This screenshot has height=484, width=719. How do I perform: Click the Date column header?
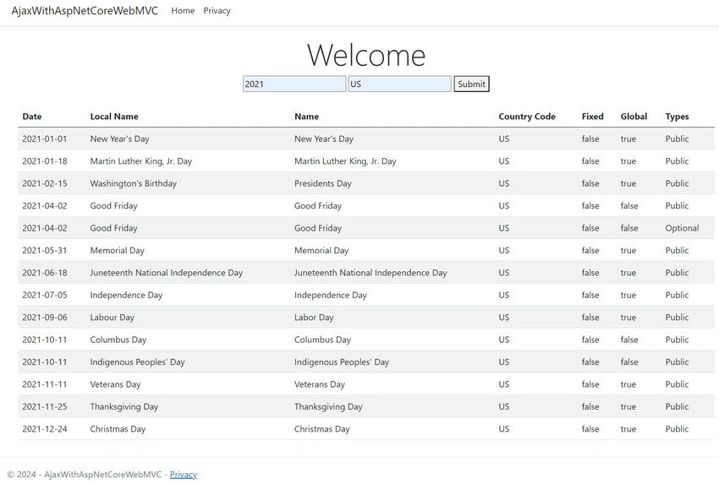click(x=32, y=117)
